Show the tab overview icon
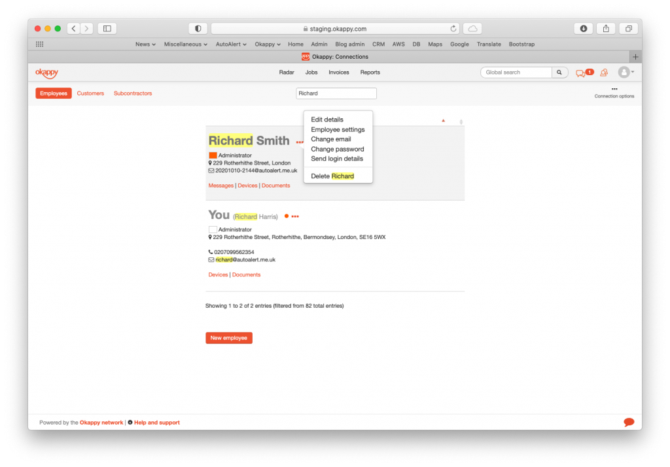This screenshot has height=467, width=670. 629,29
